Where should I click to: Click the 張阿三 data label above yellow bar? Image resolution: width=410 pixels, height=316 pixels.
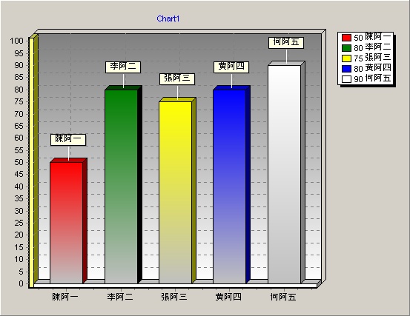[177, 78]
